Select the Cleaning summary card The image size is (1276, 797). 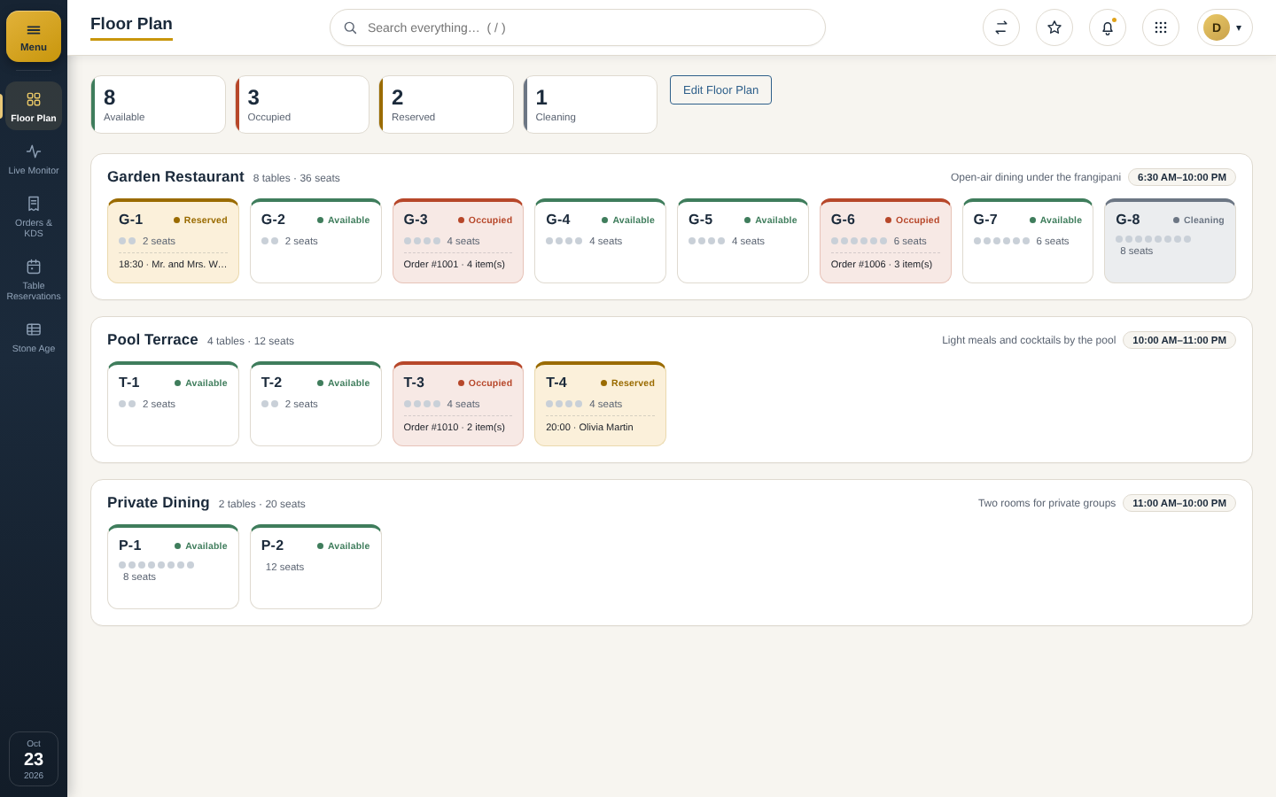tap(590, 104)
